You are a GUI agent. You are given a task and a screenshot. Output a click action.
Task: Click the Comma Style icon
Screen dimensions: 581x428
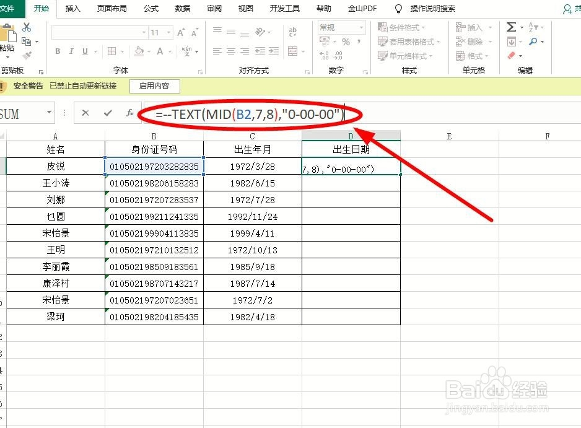click(x=359, y=41)
